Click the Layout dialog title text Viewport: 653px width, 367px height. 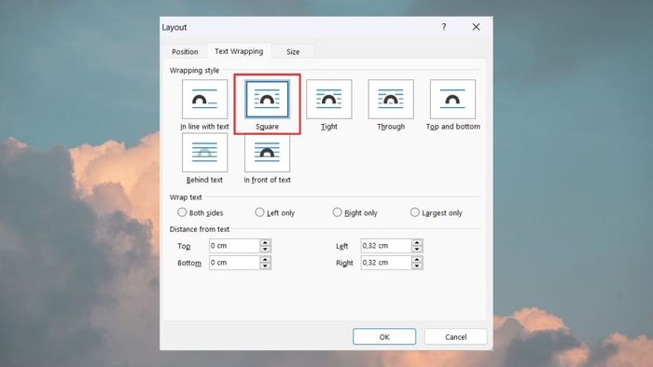point(174,27)
